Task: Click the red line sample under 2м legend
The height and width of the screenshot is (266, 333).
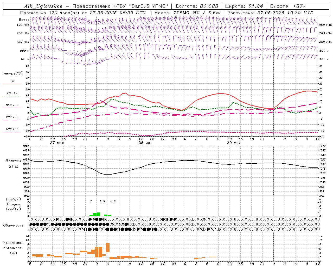Action: tap(12, 84)
